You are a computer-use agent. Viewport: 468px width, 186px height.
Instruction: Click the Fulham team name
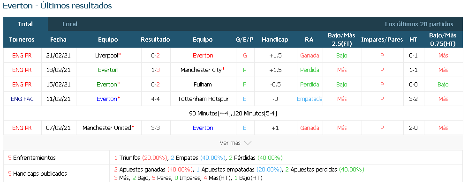tap(203, 85)
